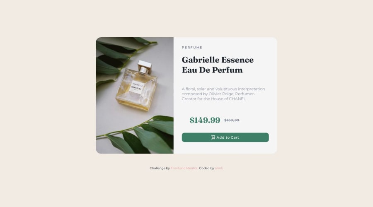Click the CHANEL label on the bottle
This screenshot has height=207, width=373.
coord(136,88)
